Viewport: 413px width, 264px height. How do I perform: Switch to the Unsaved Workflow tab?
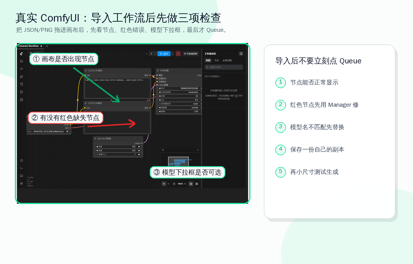click(30, 46)
